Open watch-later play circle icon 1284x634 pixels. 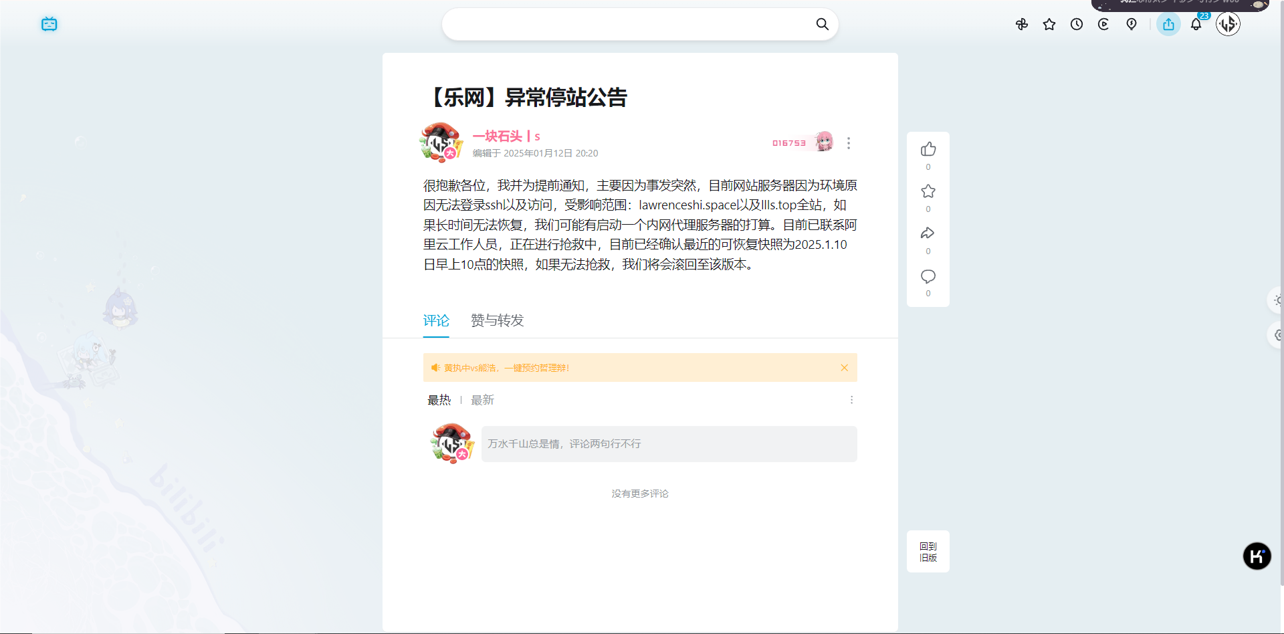tap(1103, 24)
